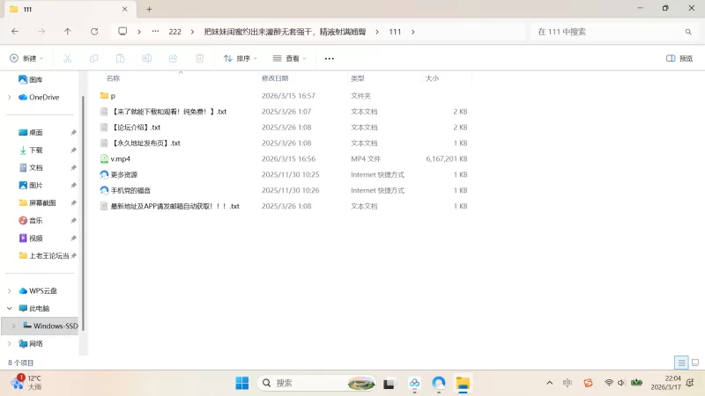The image size is (705, 396).
Task: Expand the OneDrive tree node
Action: click(x=10, y=97)
